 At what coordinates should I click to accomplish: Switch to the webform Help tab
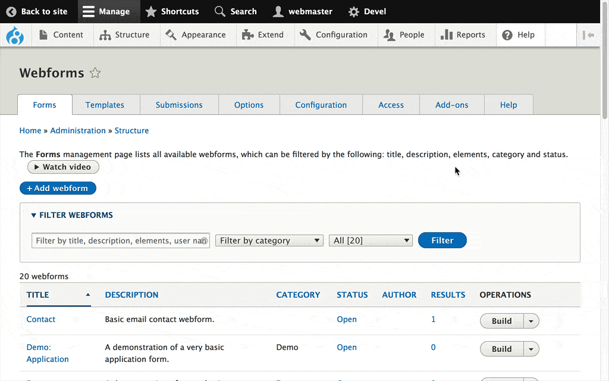508,105
